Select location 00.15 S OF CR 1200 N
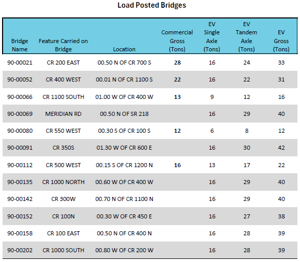300x262 pixels. tap(124, 165)
